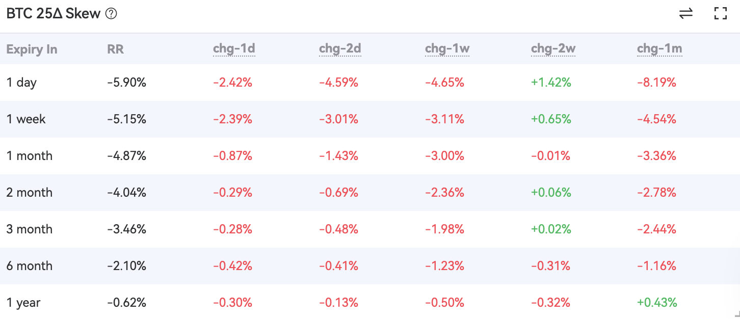This screenshot has height=319, width=740.
Task: Click the swap arrows icon
Action: click(686, 14)
